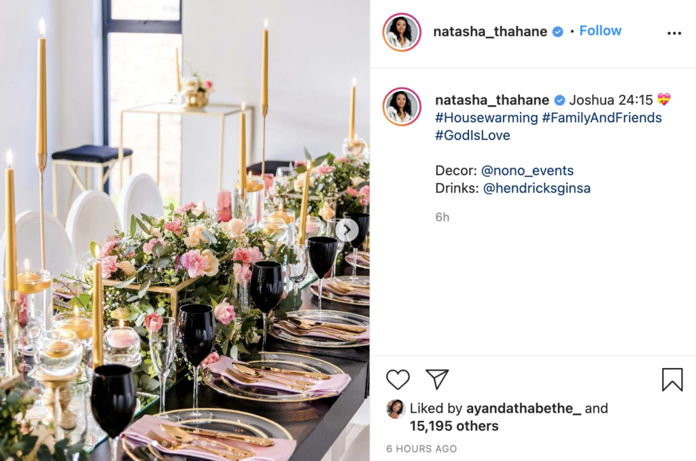Follow natasha_thahane
696x461 pixels.
600,31
